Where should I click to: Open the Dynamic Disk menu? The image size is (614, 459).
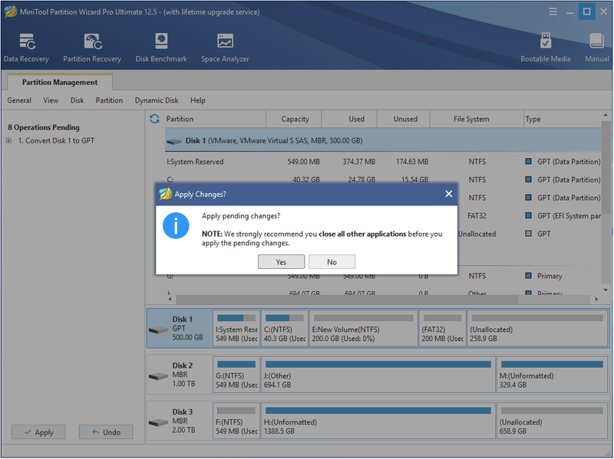157,100
